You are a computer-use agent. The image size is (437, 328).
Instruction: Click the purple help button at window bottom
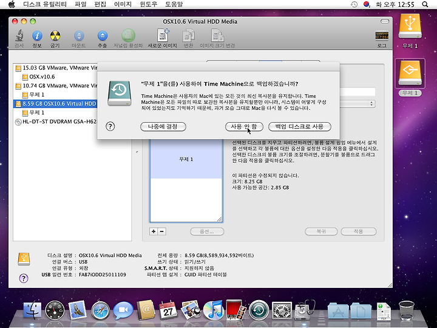click(x=24, y=278)
